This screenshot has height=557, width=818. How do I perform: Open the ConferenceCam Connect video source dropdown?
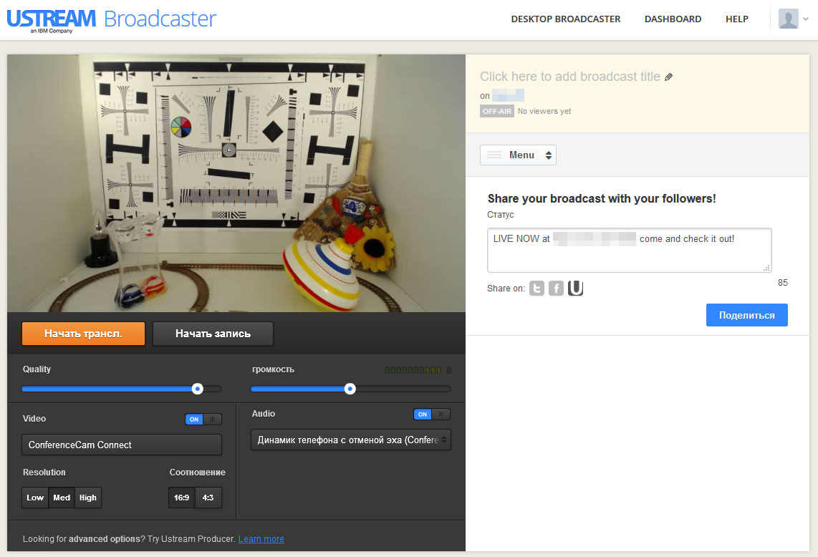122,445
